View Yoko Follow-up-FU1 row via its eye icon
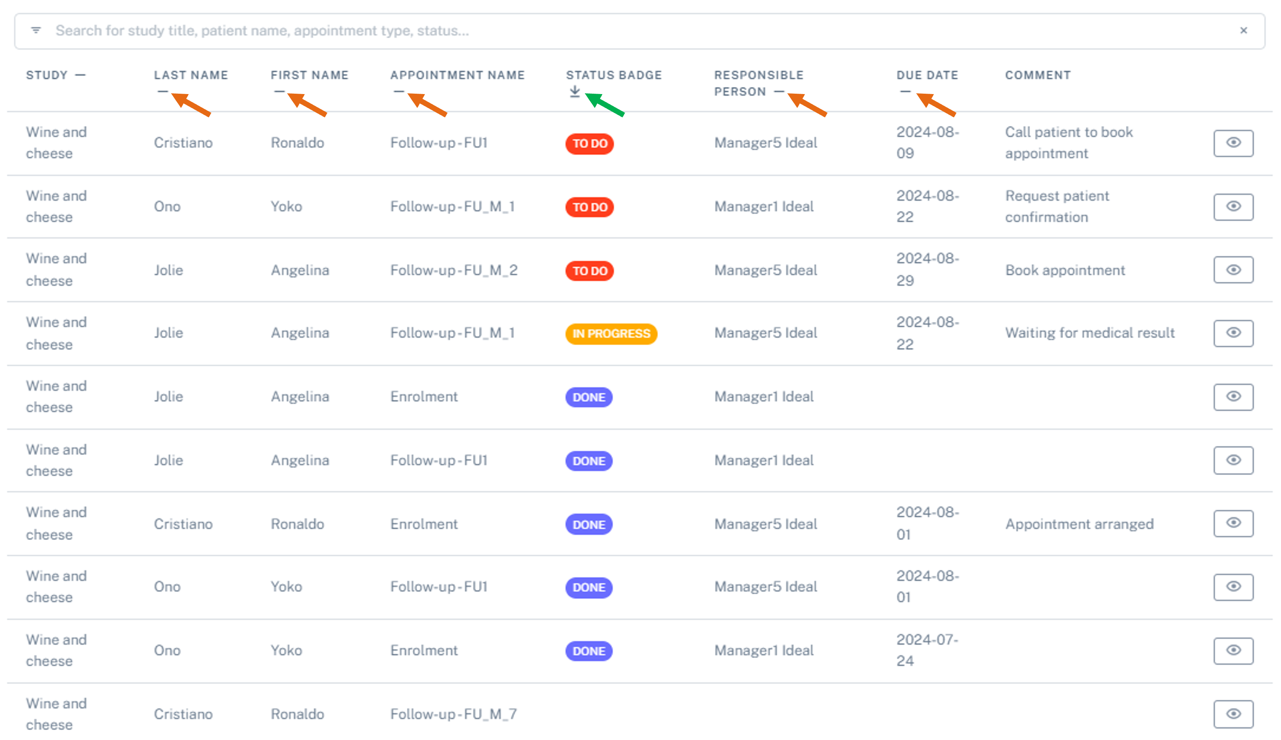Screen dimensions: 1281x740 [1233, 587]
